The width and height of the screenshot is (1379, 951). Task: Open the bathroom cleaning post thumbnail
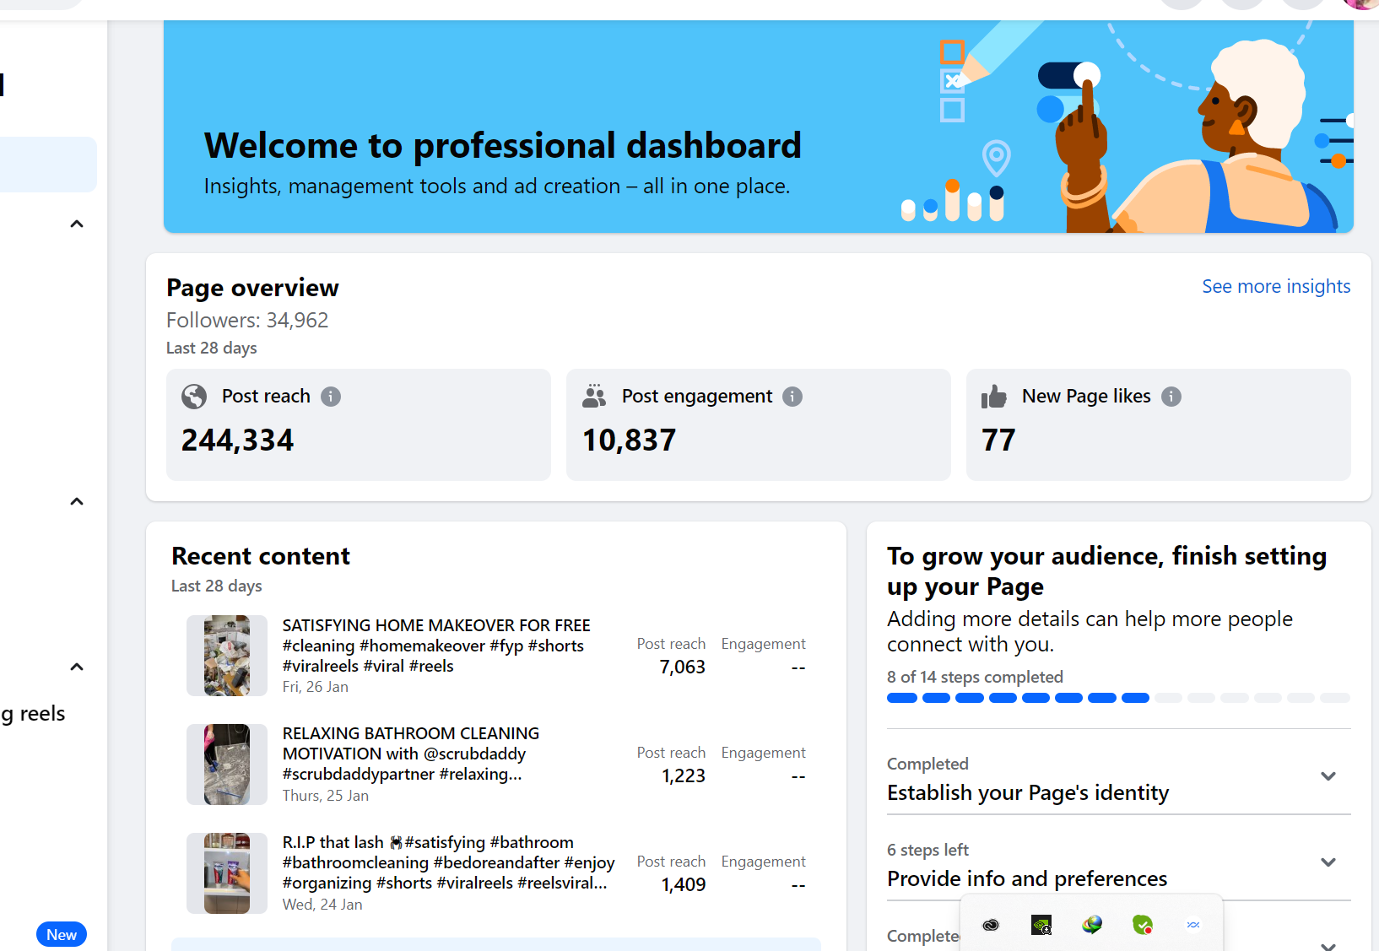[227, 765]
